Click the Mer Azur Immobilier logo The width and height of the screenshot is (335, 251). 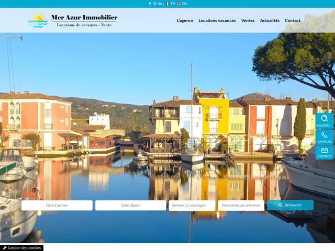(73, 20)
